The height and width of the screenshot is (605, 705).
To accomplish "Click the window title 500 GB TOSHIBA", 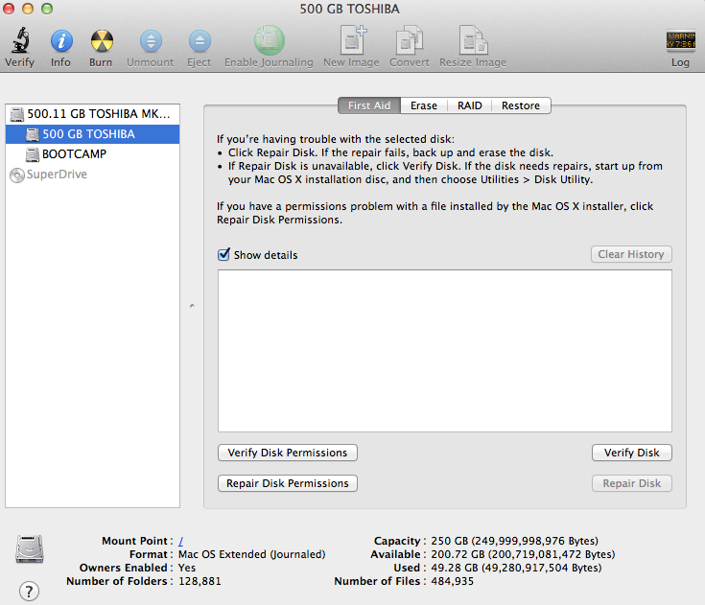I will pyautogui.click(x=349, y=9).
